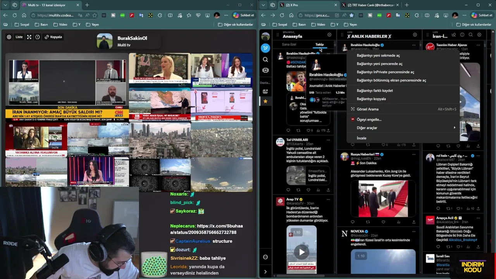Switch to the Takip tab
The width and height of the screenshot is (496, 279).
319,44
